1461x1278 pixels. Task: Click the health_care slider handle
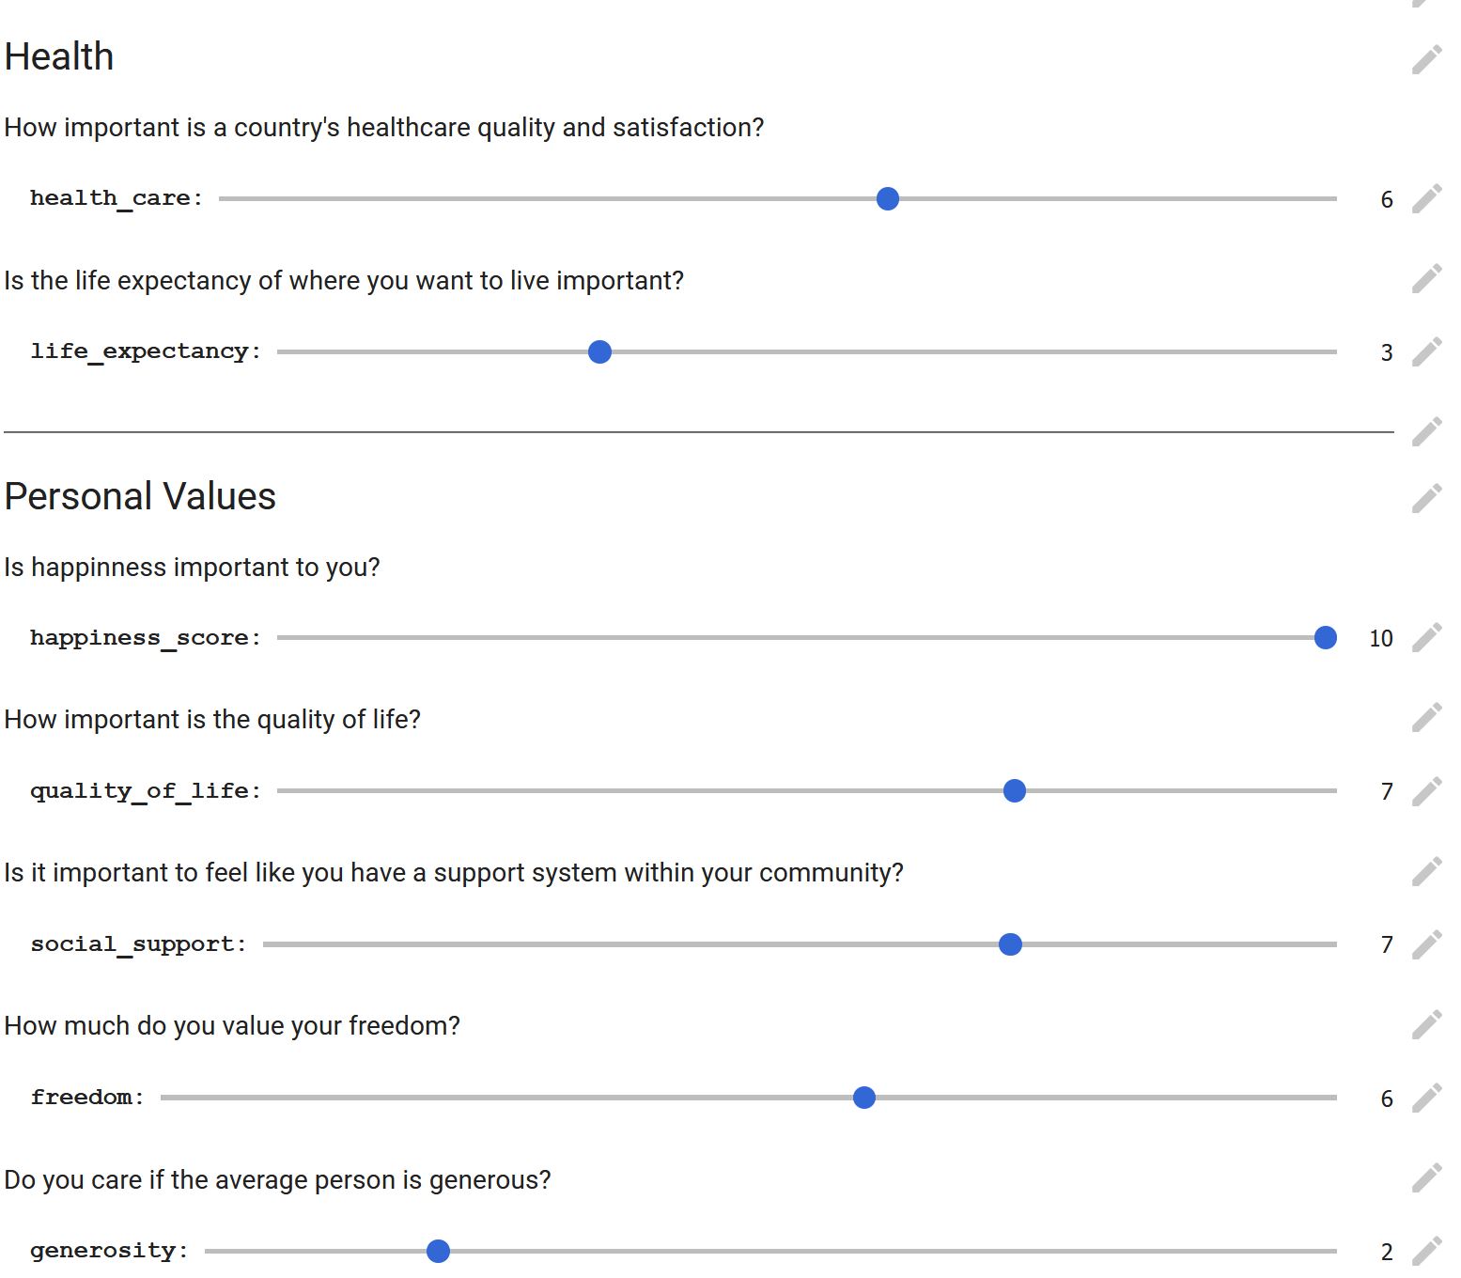[888, 199]
